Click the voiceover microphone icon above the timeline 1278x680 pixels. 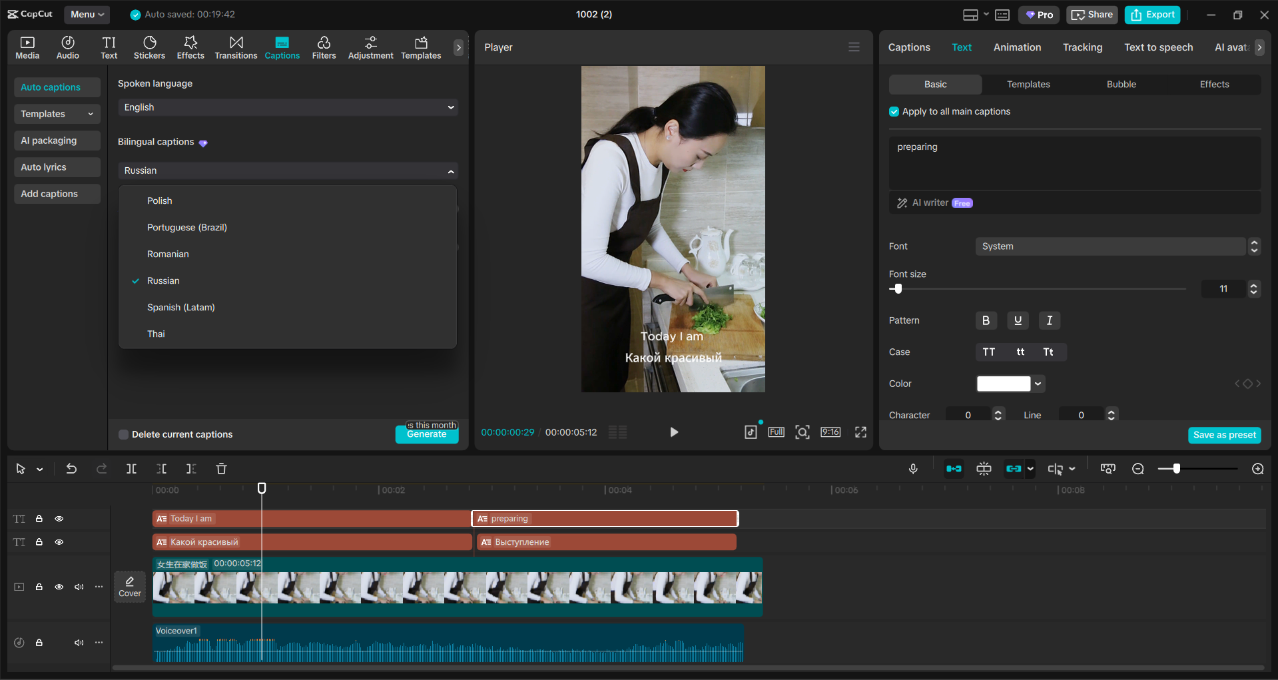pos(913,468)
